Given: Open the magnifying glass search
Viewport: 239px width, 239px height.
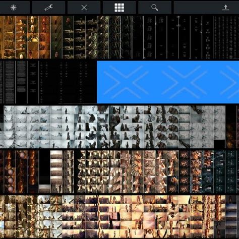Looking at the screenshot, I should pyautogui.click(x=155, y=8).
